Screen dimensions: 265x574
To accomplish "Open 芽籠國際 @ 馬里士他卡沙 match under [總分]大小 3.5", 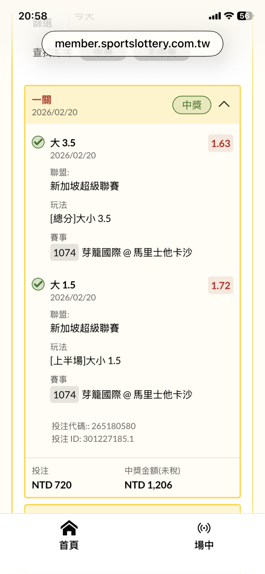I will 137,253.
